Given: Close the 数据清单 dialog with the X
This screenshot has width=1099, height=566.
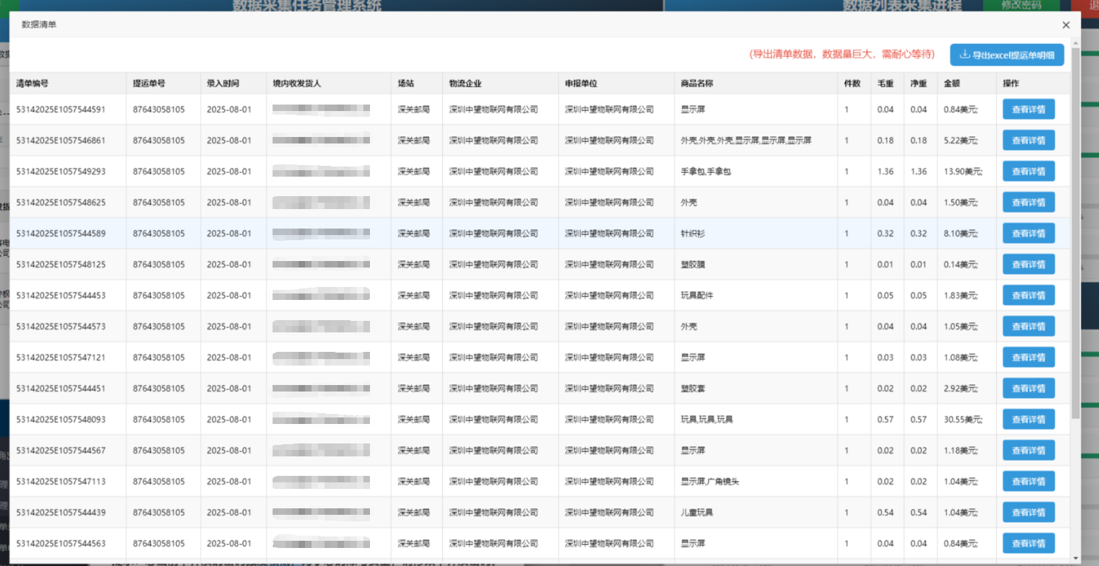Looking at the screenshot, I should (x=1066, y=25).
